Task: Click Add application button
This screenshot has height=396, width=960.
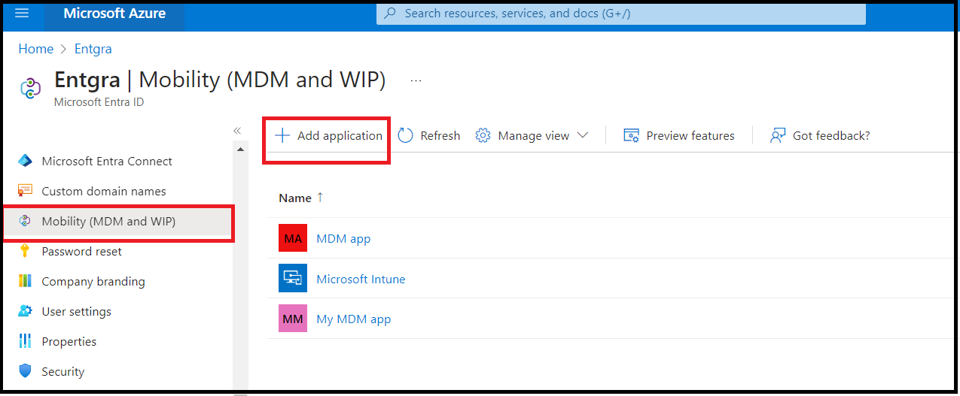Action: [x=328, y=136]
